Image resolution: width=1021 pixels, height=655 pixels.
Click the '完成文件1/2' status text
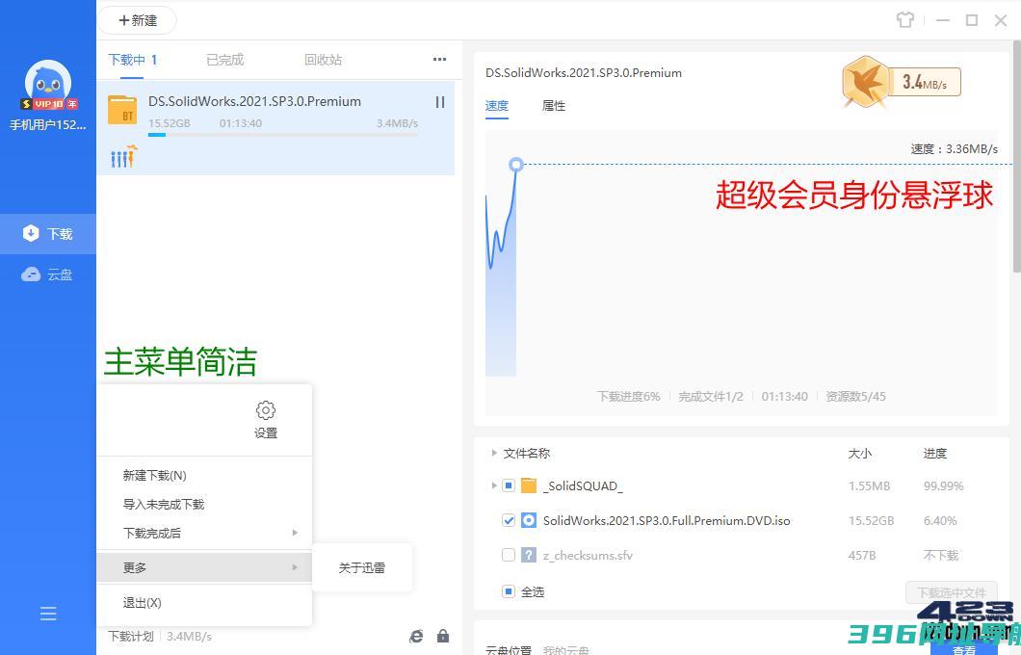(711, 397)
